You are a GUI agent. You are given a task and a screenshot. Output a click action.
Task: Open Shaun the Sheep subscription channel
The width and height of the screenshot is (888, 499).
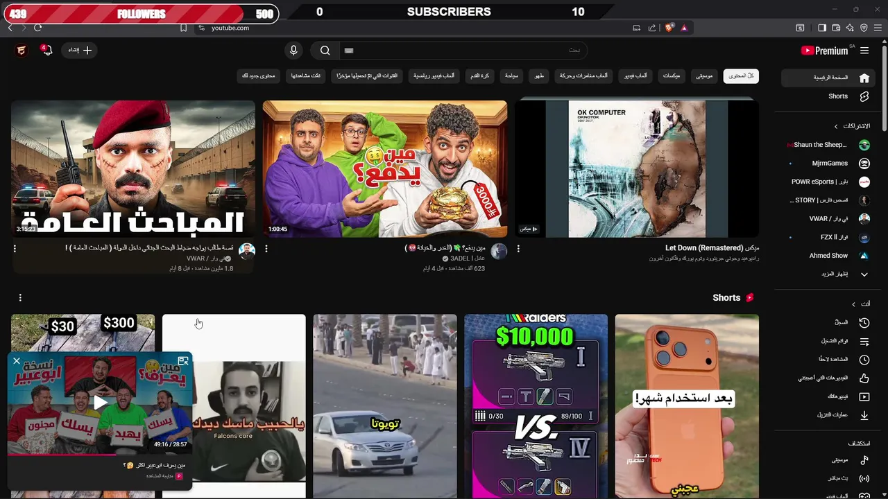827,145
